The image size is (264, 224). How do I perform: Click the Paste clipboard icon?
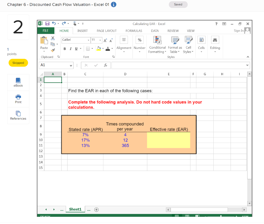pyautogui.click(x=44, y=40)
